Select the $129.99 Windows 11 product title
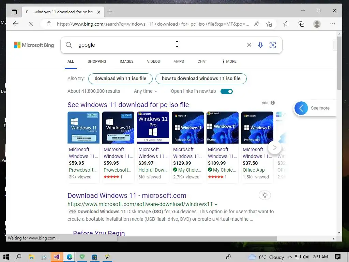This screenshot has height=262, width=349. [x=188, y=153]
